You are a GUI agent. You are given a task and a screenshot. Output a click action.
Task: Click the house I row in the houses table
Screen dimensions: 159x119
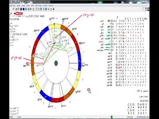[127, 53]
